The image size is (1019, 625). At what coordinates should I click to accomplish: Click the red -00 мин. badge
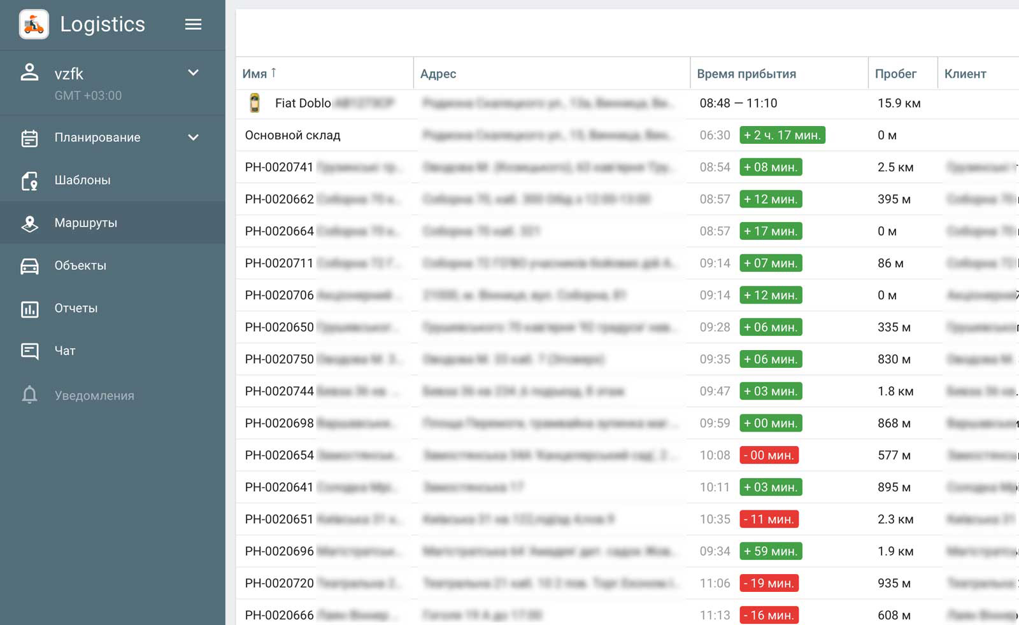769,455
